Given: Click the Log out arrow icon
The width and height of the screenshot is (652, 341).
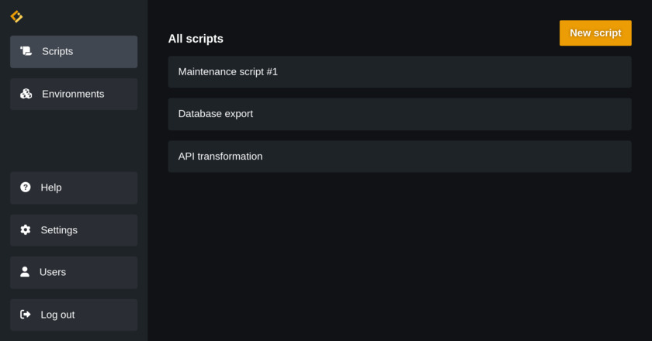Looking at the screenshot, I should coord(26,315).
